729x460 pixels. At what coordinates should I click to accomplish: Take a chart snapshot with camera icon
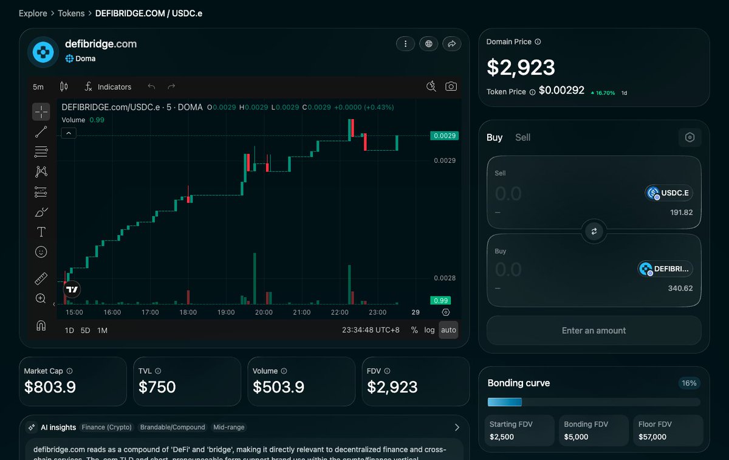point(451,86)
